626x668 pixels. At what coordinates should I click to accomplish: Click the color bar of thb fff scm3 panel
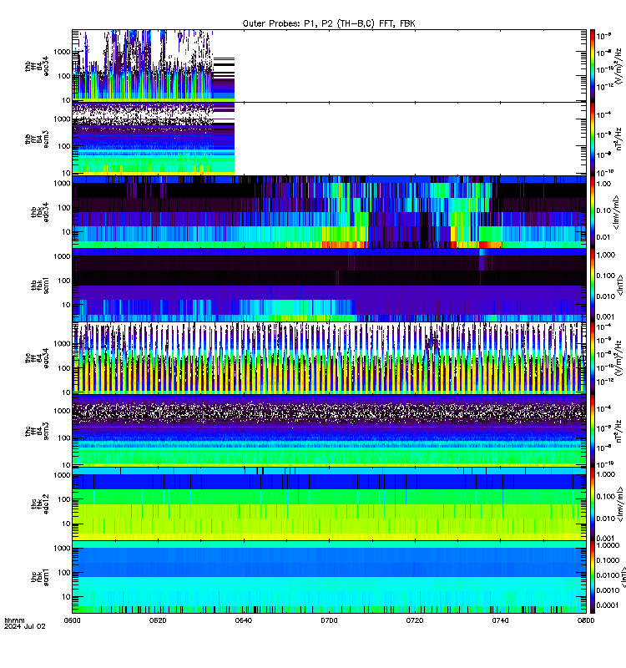[593, 139]
